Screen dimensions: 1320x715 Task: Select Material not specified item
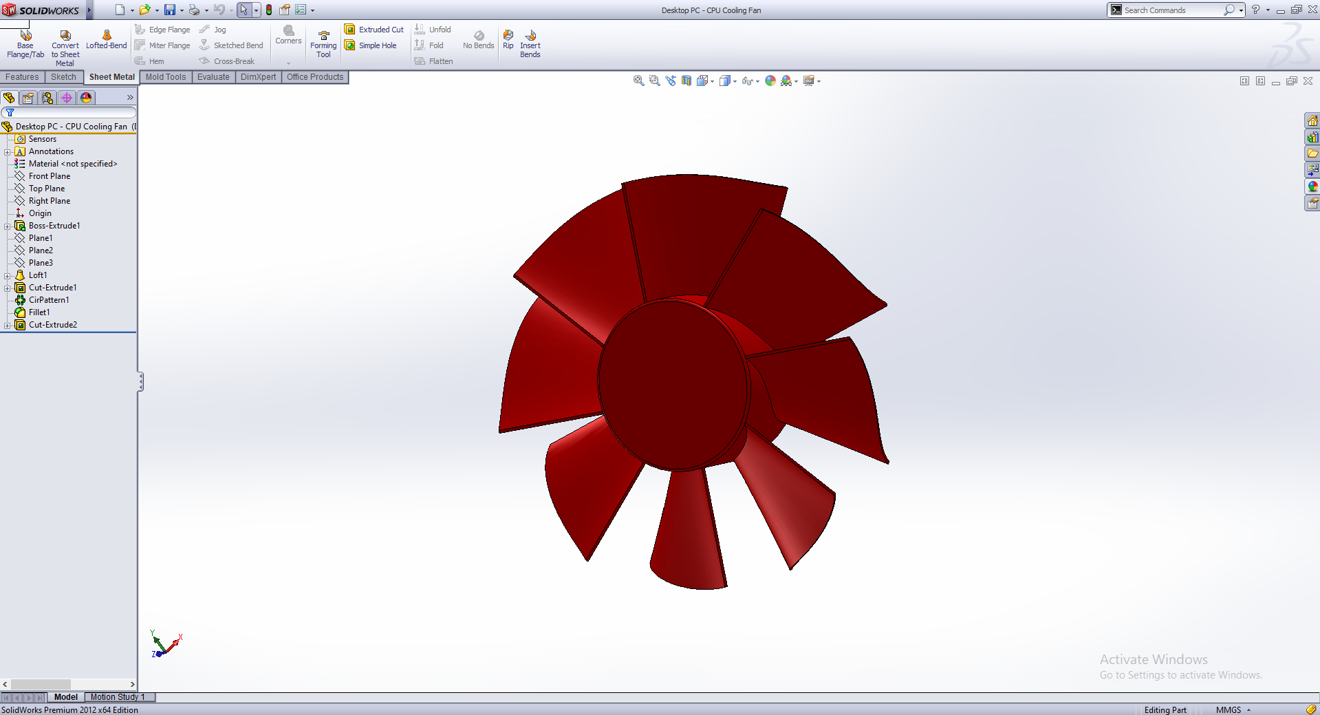click(72, 164)
